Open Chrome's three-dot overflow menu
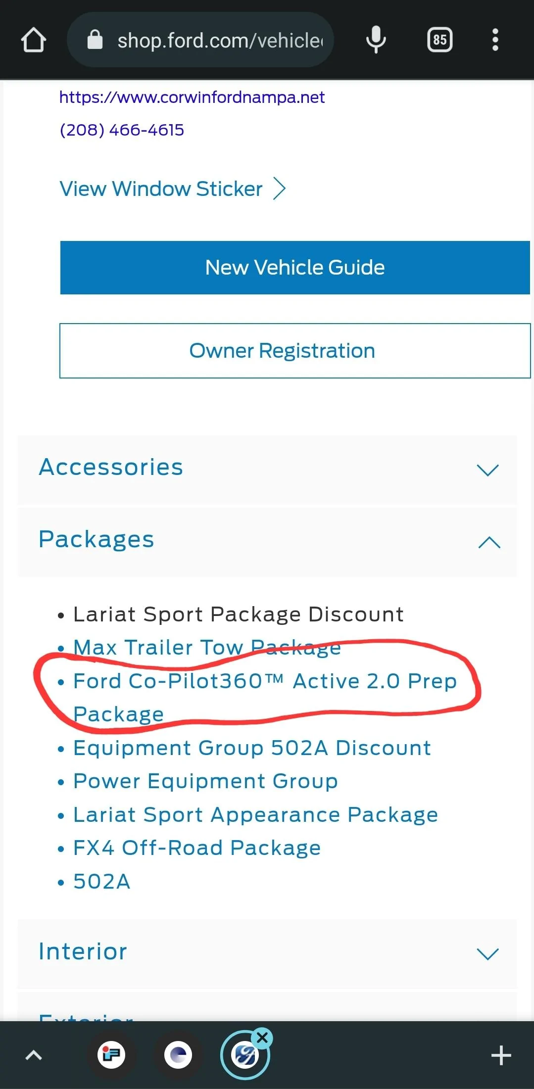 click(x=494, y=39)
